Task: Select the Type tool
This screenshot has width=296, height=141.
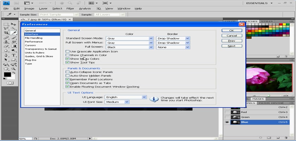Action: [13, 55]
